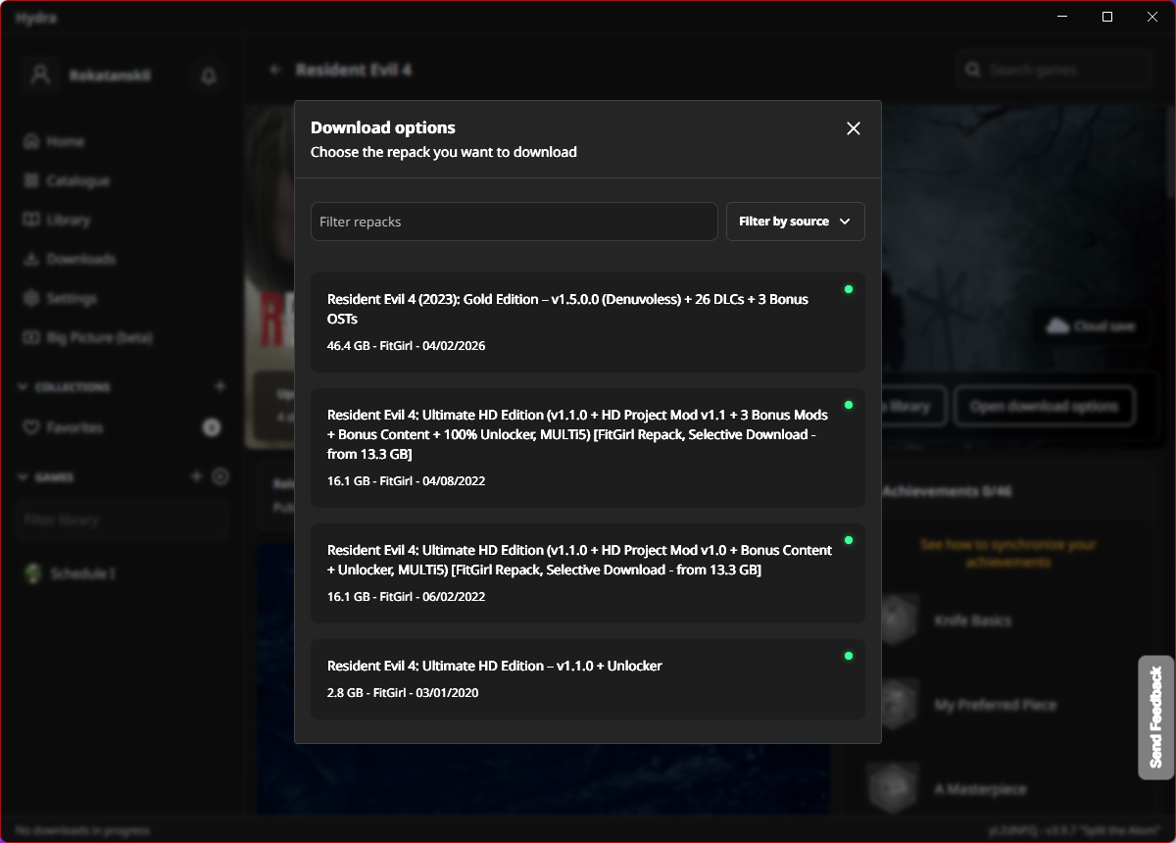
Task: Add a new collection with the plus icon
Action: click(220, 387)
